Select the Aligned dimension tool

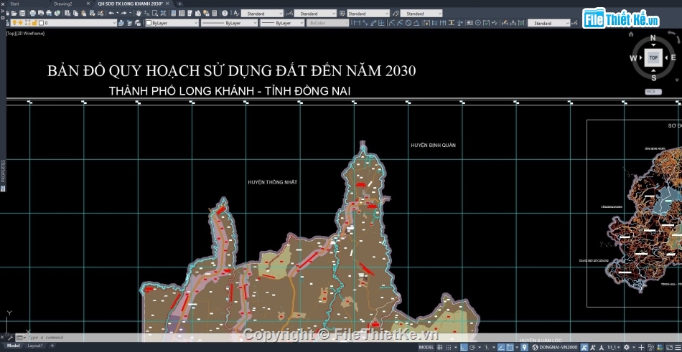coord(365,23)
